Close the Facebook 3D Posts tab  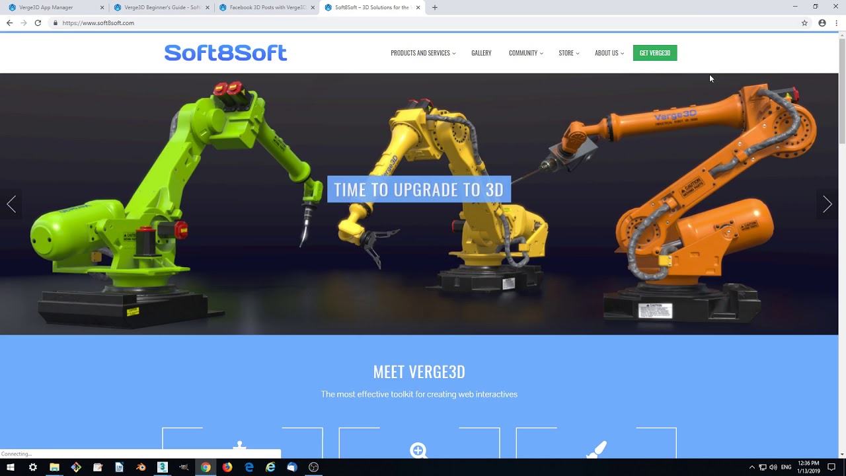pos(313,7)
